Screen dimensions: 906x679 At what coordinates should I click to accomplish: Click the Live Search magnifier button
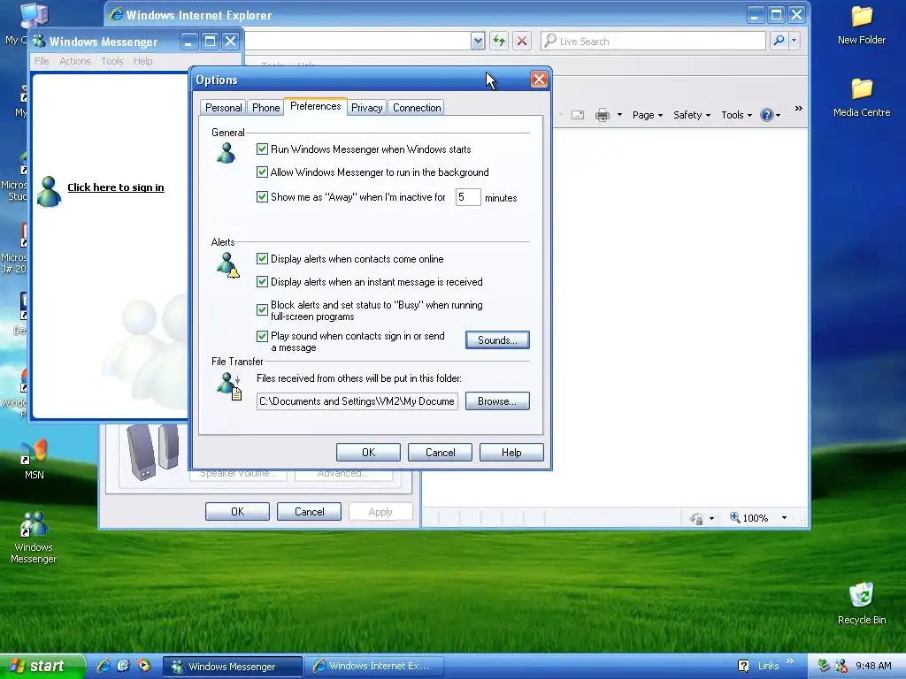779,41
